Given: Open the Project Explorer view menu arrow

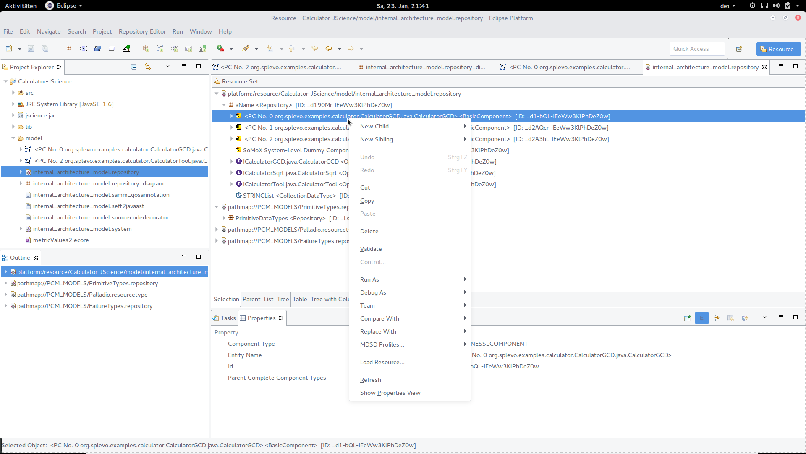Looking at the screenshot, I should [x=167, y=66].
